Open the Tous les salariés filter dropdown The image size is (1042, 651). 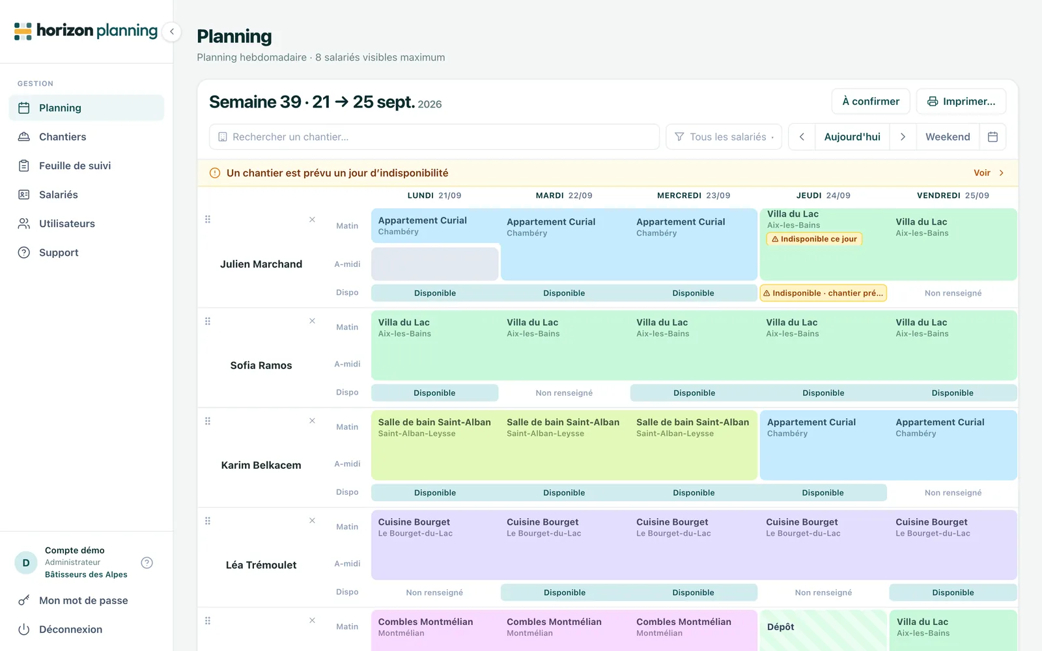point(724,137)
